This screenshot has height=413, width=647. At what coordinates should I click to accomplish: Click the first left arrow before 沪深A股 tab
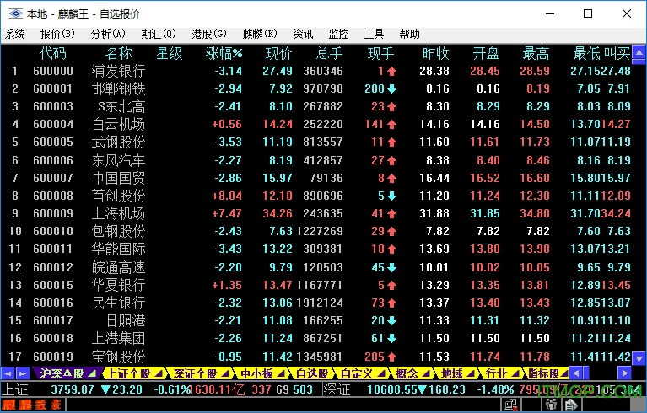point(8,373)
